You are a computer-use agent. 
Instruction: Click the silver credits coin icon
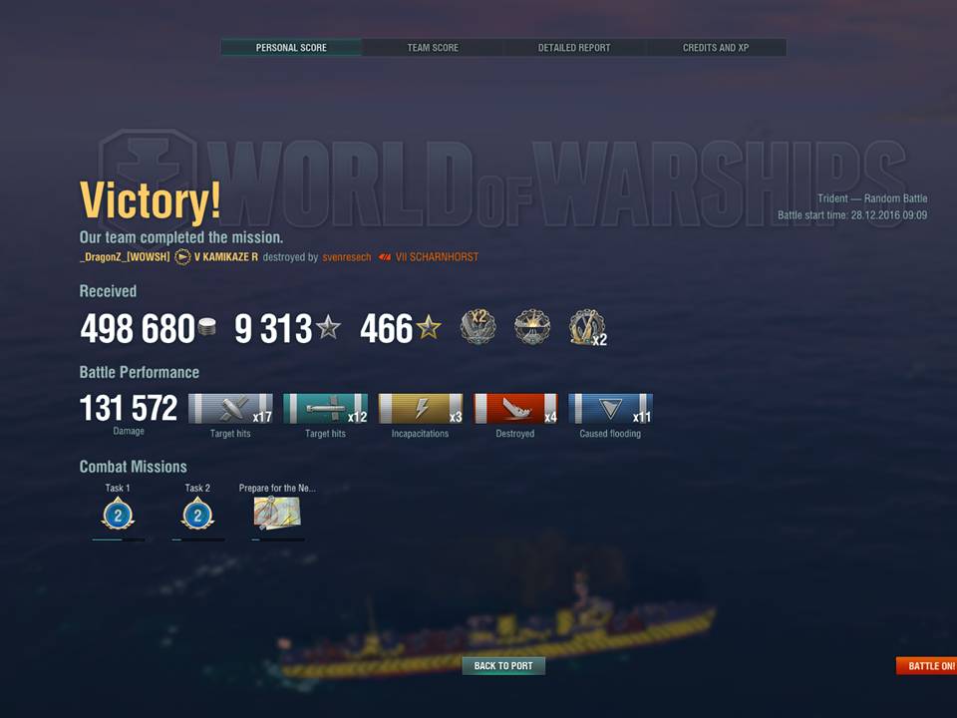[x=207, y=327]
